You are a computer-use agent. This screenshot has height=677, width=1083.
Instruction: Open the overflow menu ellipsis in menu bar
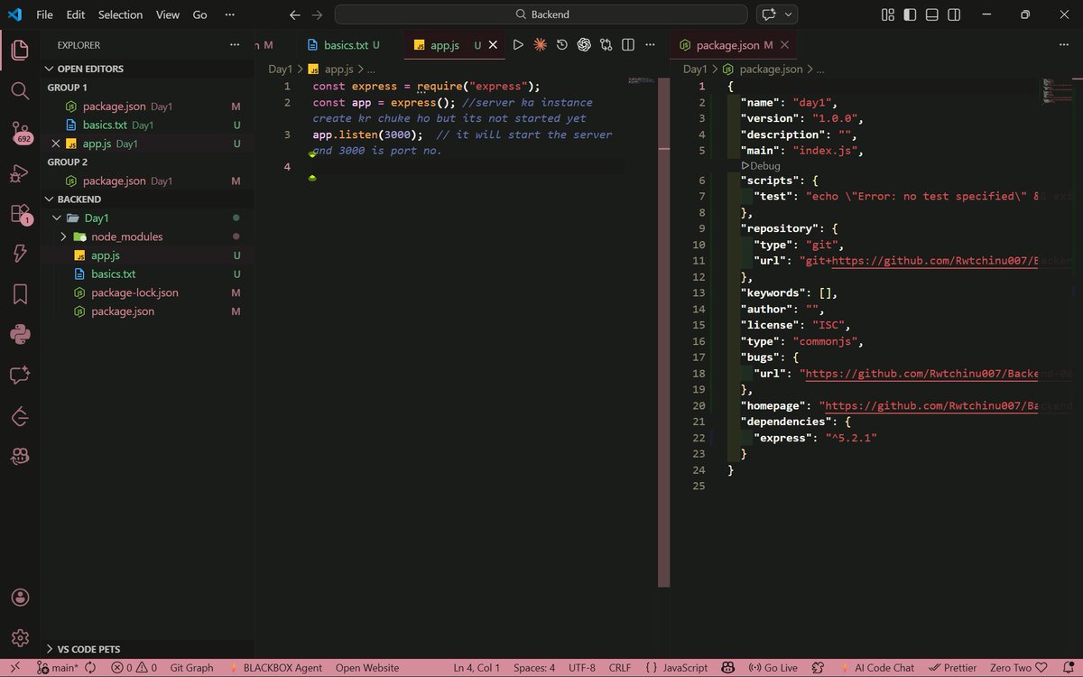tap(229, 14)
